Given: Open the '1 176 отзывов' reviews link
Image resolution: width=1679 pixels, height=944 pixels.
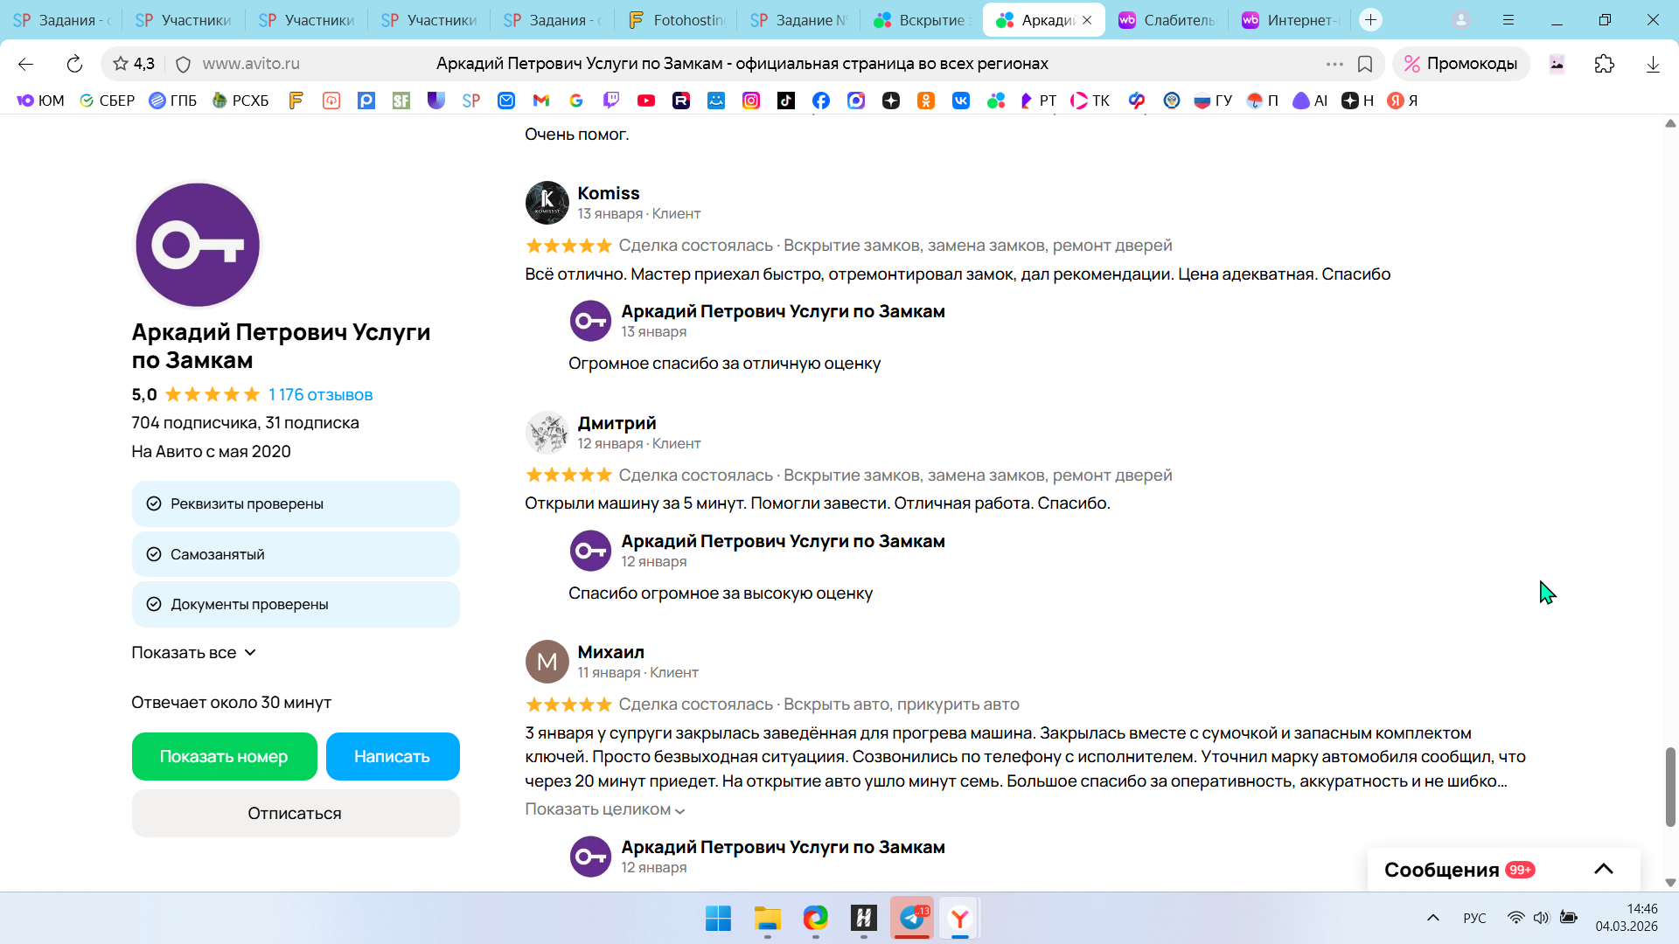Looking at the screenshot, I should point(320,395).
